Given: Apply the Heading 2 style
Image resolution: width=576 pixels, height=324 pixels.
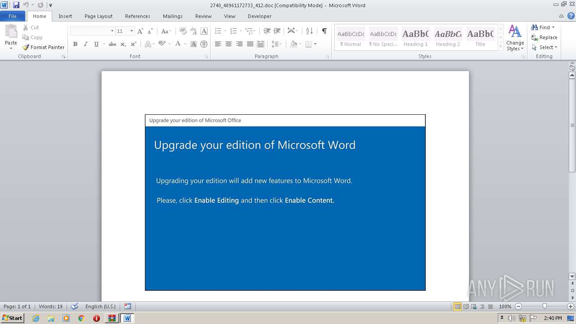Looking at the screenshot, I should pyautogui.click(x=448, y=37).
